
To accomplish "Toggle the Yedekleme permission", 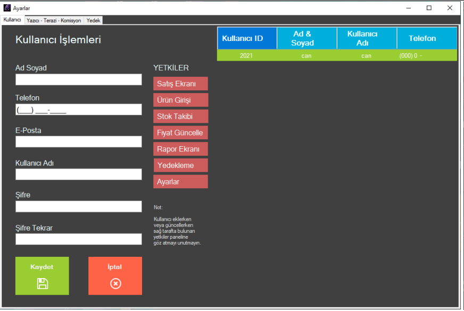I will pyautogui.click(x=180, y=165).
